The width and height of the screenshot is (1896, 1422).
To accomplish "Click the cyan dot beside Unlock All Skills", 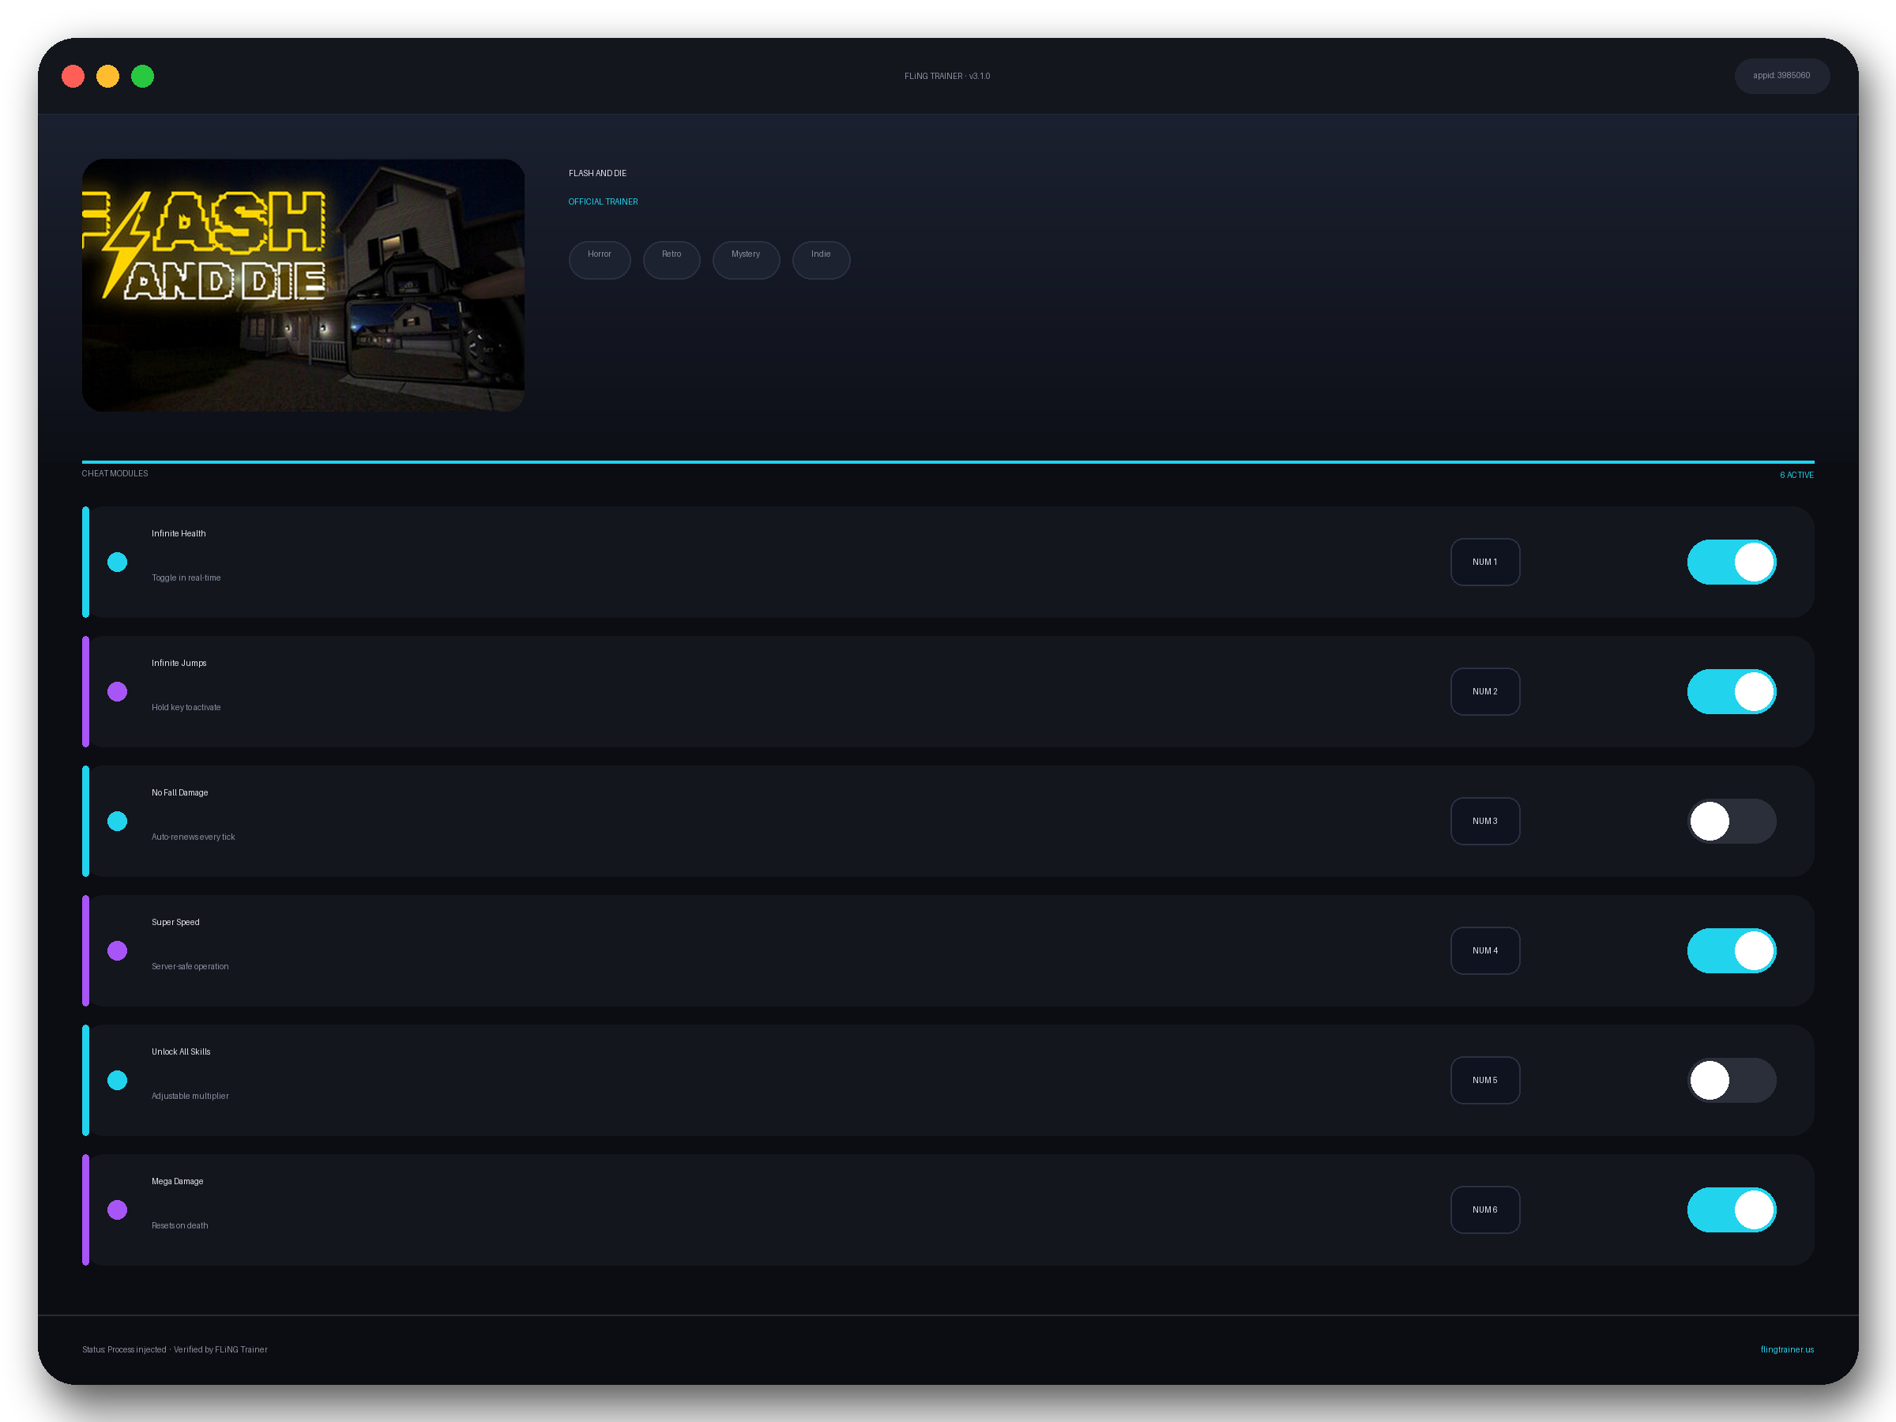I will 118,1080.
